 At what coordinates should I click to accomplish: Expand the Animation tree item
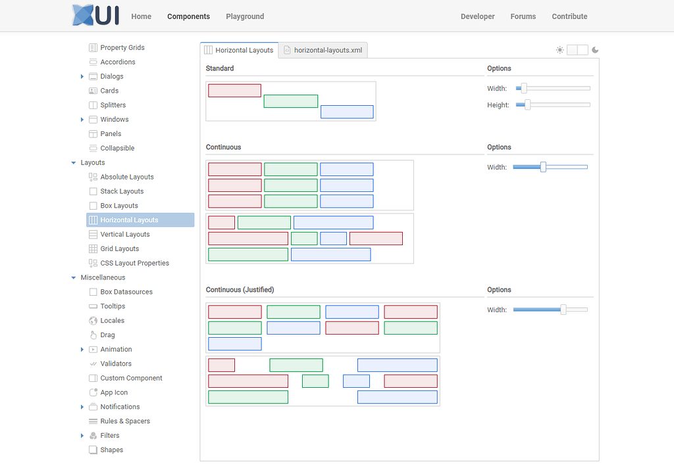82,349
